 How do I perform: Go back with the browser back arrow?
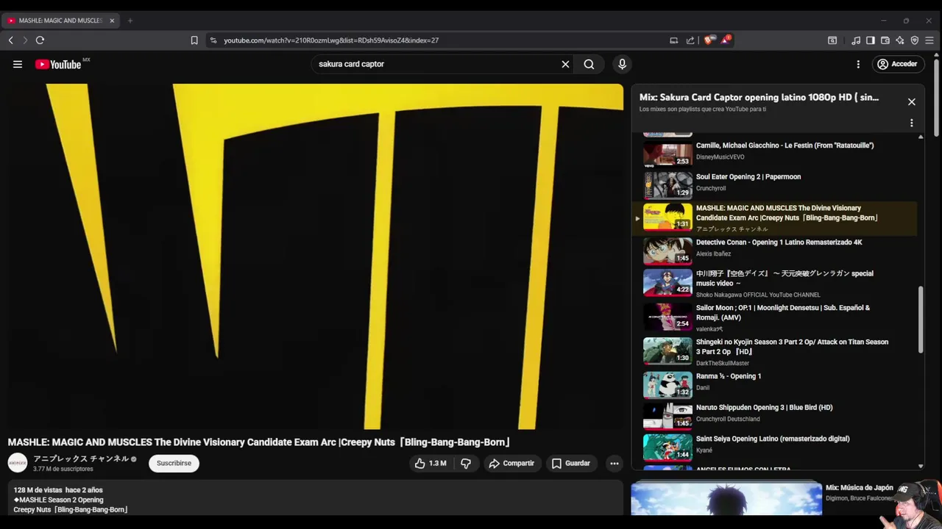pos(10,40)
